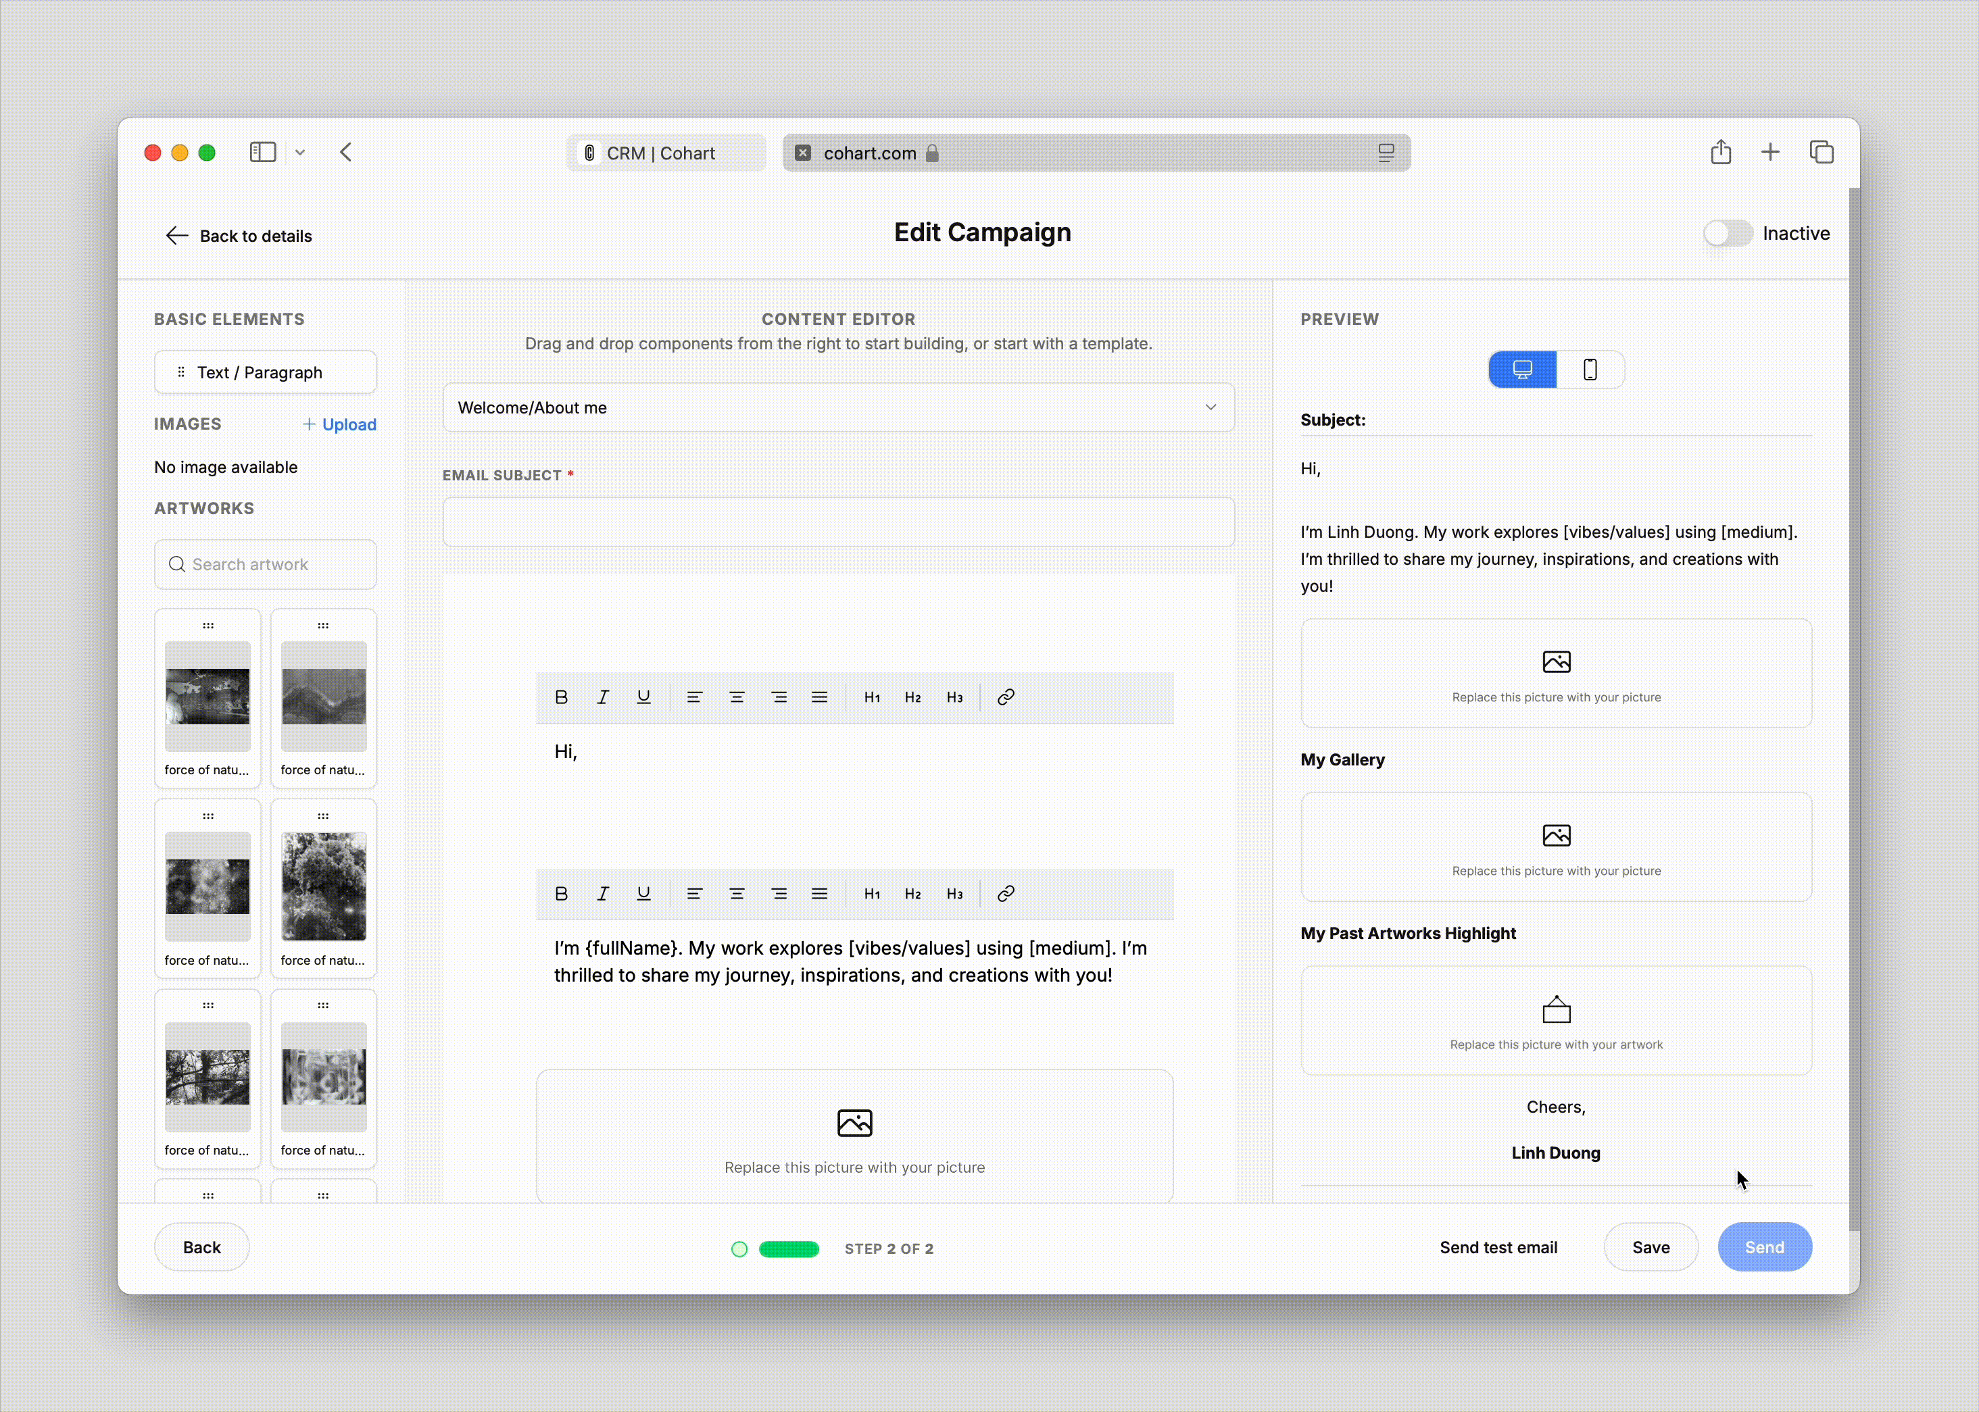Click the Back button

[202, 1248]
